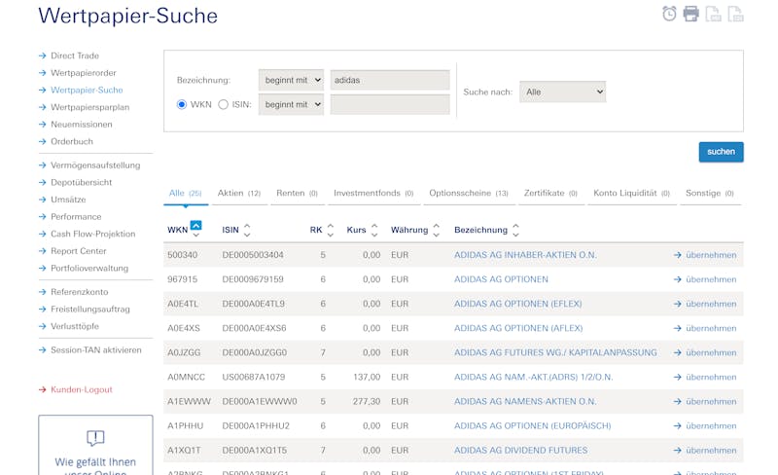
Task: Click the WKN cell 967915
Action: (182, 279)
